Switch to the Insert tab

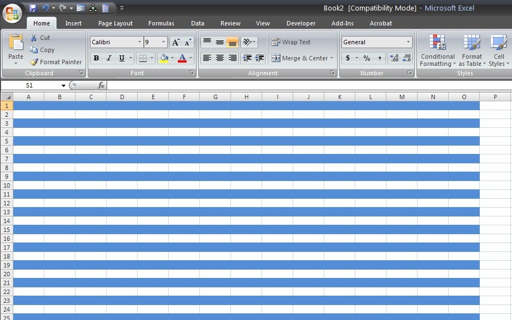(x=73, y=23)
